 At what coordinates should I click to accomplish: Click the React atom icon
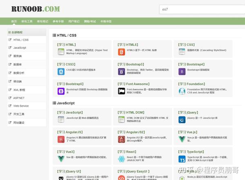121,159
